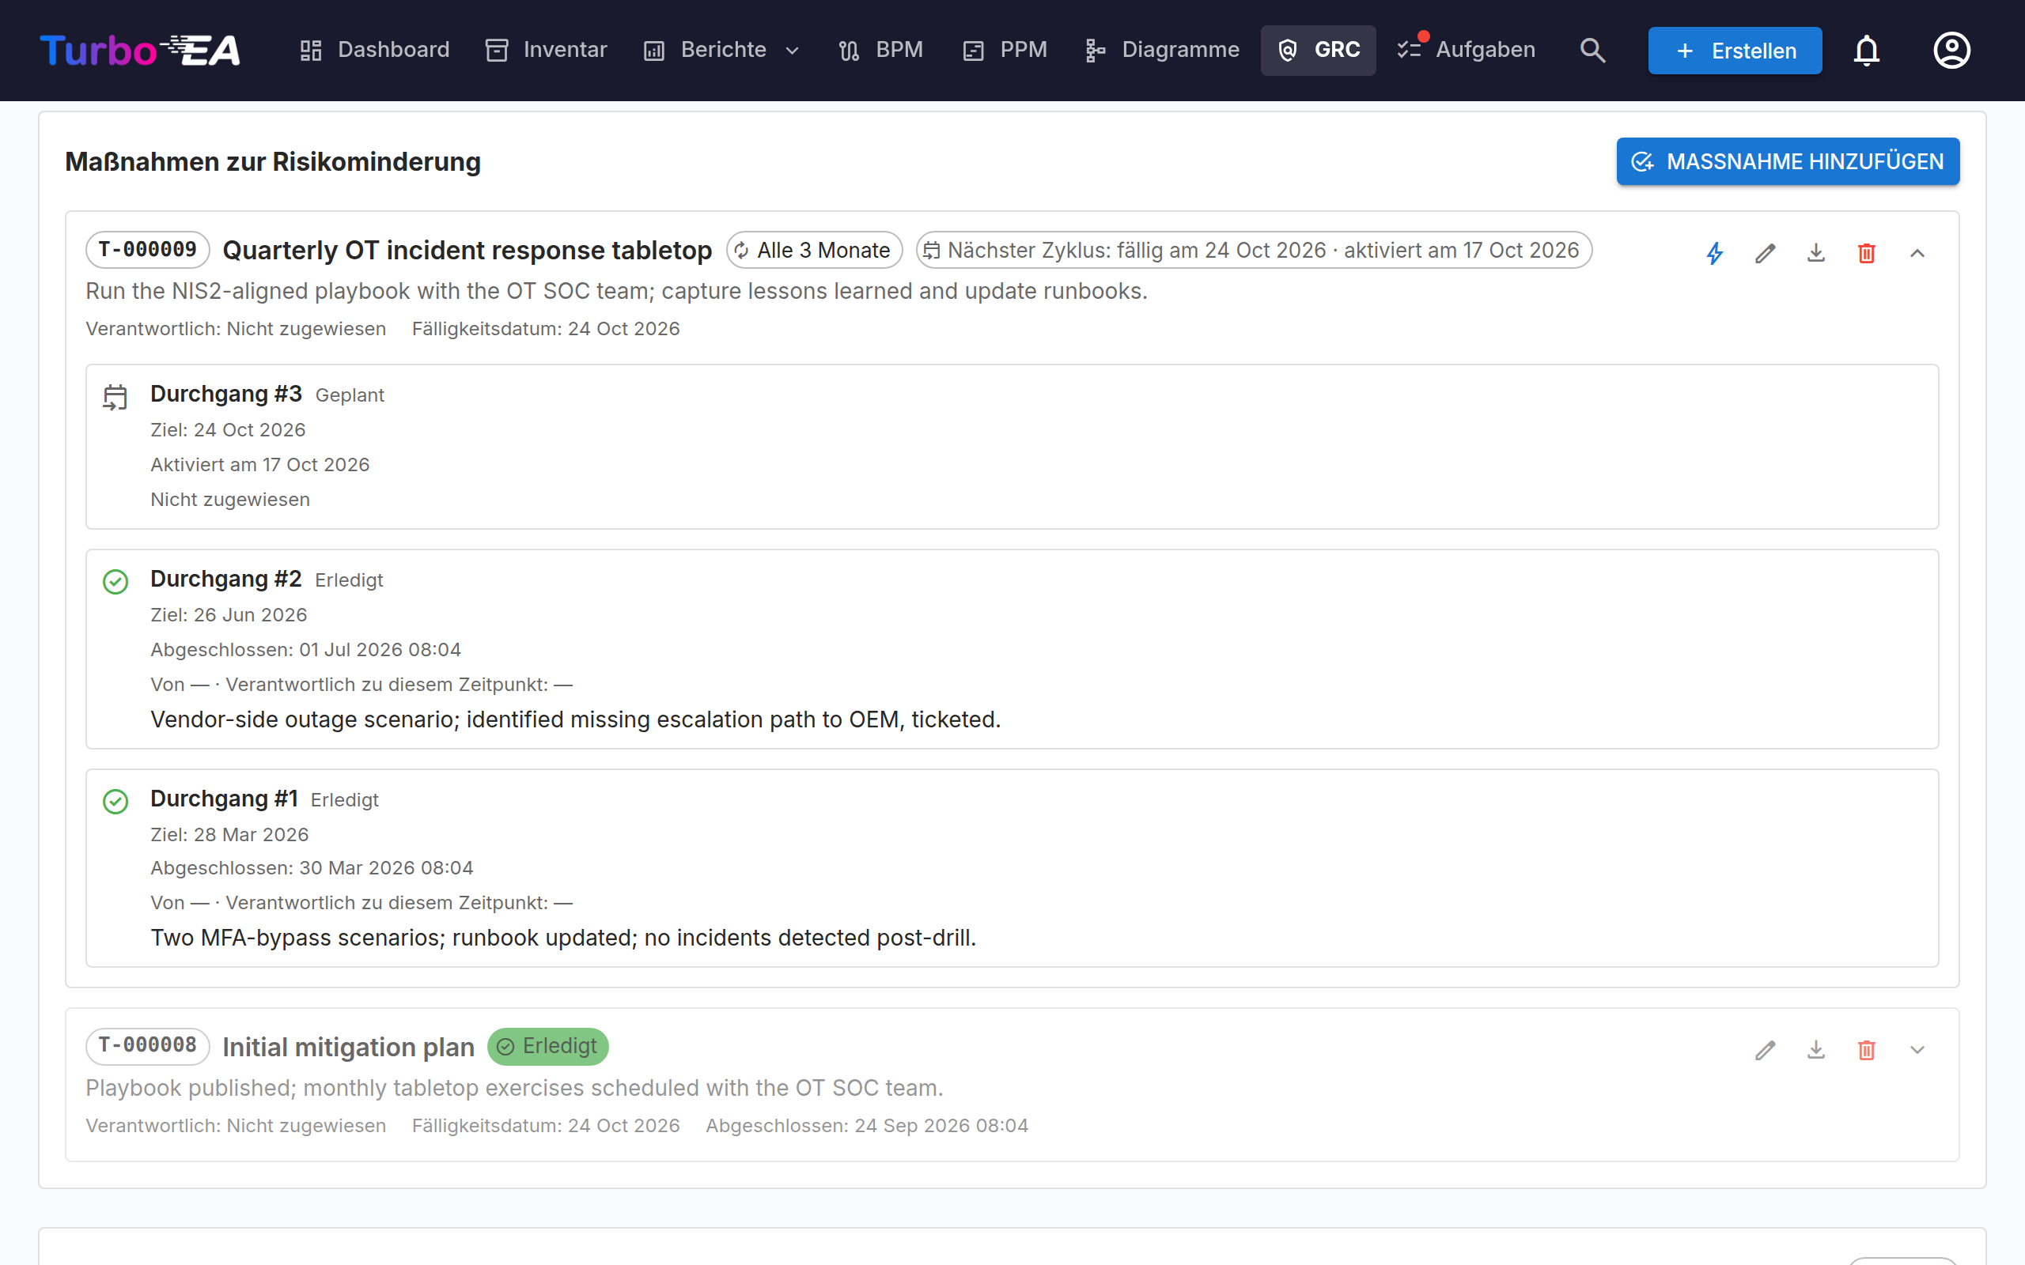Viewport: 2025px width, 1265px height.
Task: Switch to the Aufgaben page
Action: [1467, 50]
